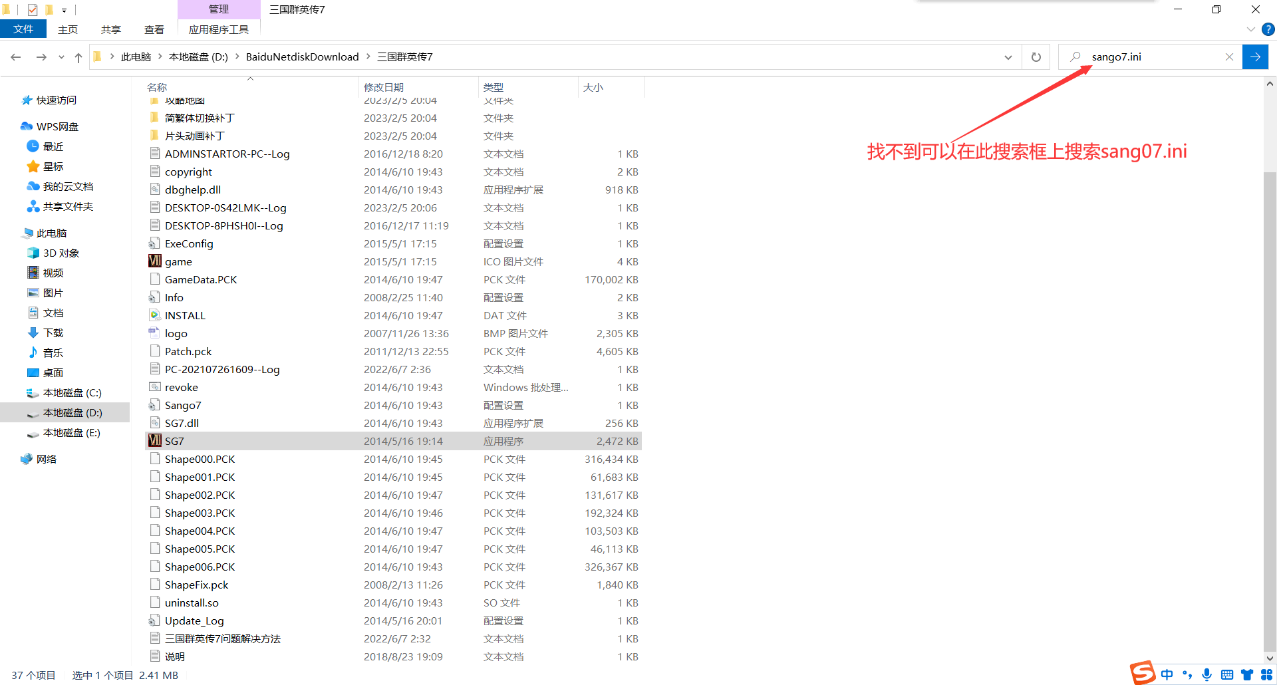Open 最近 under WPS cloud
The width and height of the screenshot is (1277, 685).
pos(45,146)
